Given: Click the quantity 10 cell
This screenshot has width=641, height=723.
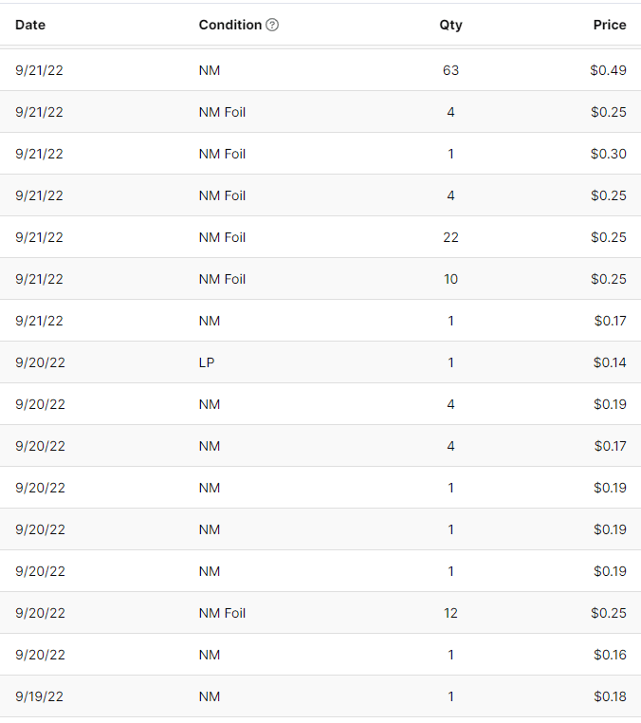Looking at the screenshot, I should (450, 279).
